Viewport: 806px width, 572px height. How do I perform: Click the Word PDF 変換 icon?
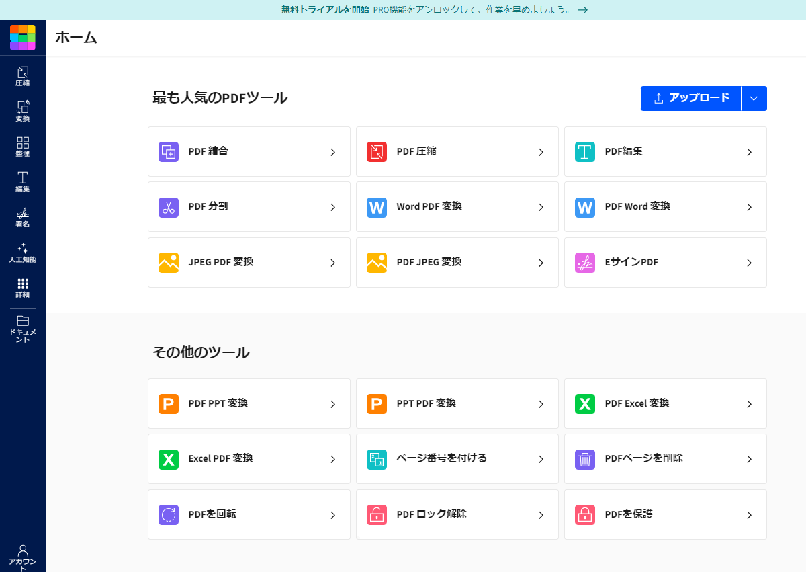[376, 207]
